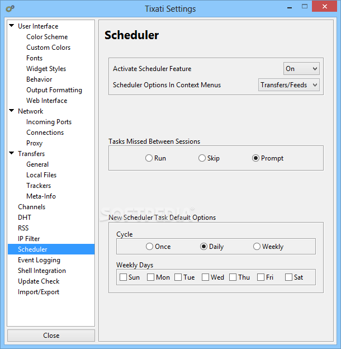Open Shell Integration settings
The height and width of the screenshot is (349, 341).
[42, 271]
